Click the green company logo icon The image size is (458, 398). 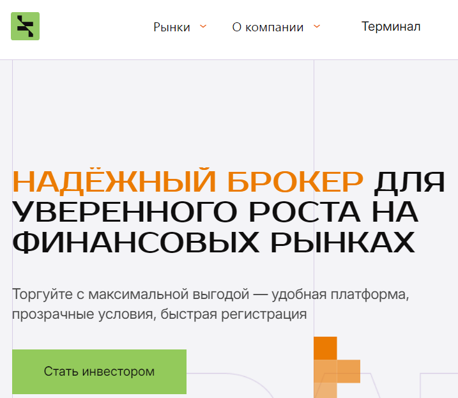click(25, 26)
